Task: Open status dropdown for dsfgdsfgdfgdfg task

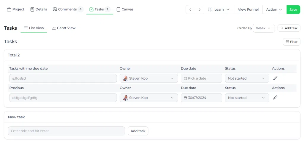Action: coord(247,98)
